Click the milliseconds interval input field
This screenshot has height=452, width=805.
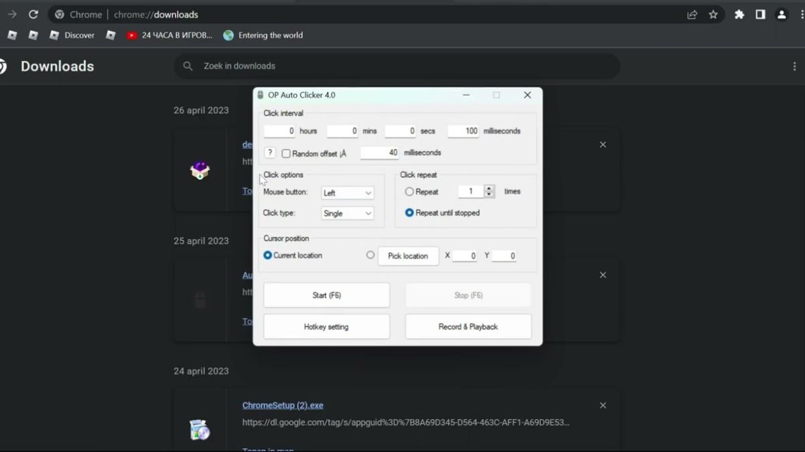[x=463, y=131]
